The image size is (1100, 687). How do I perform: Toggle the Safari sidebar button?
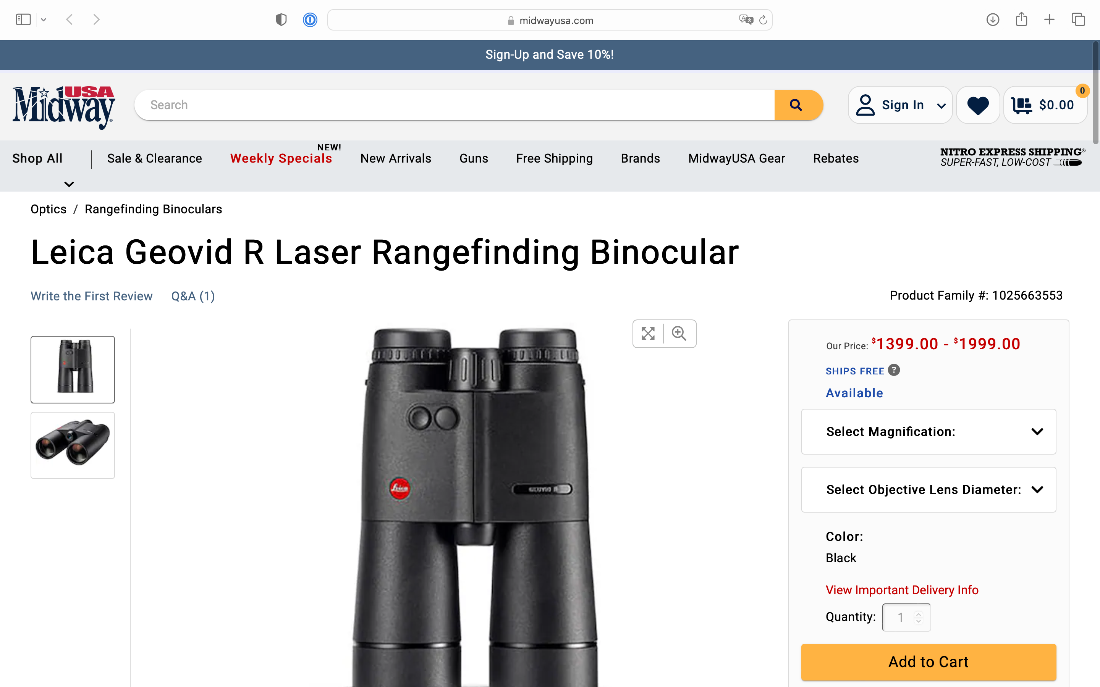[x=23, y=19]
